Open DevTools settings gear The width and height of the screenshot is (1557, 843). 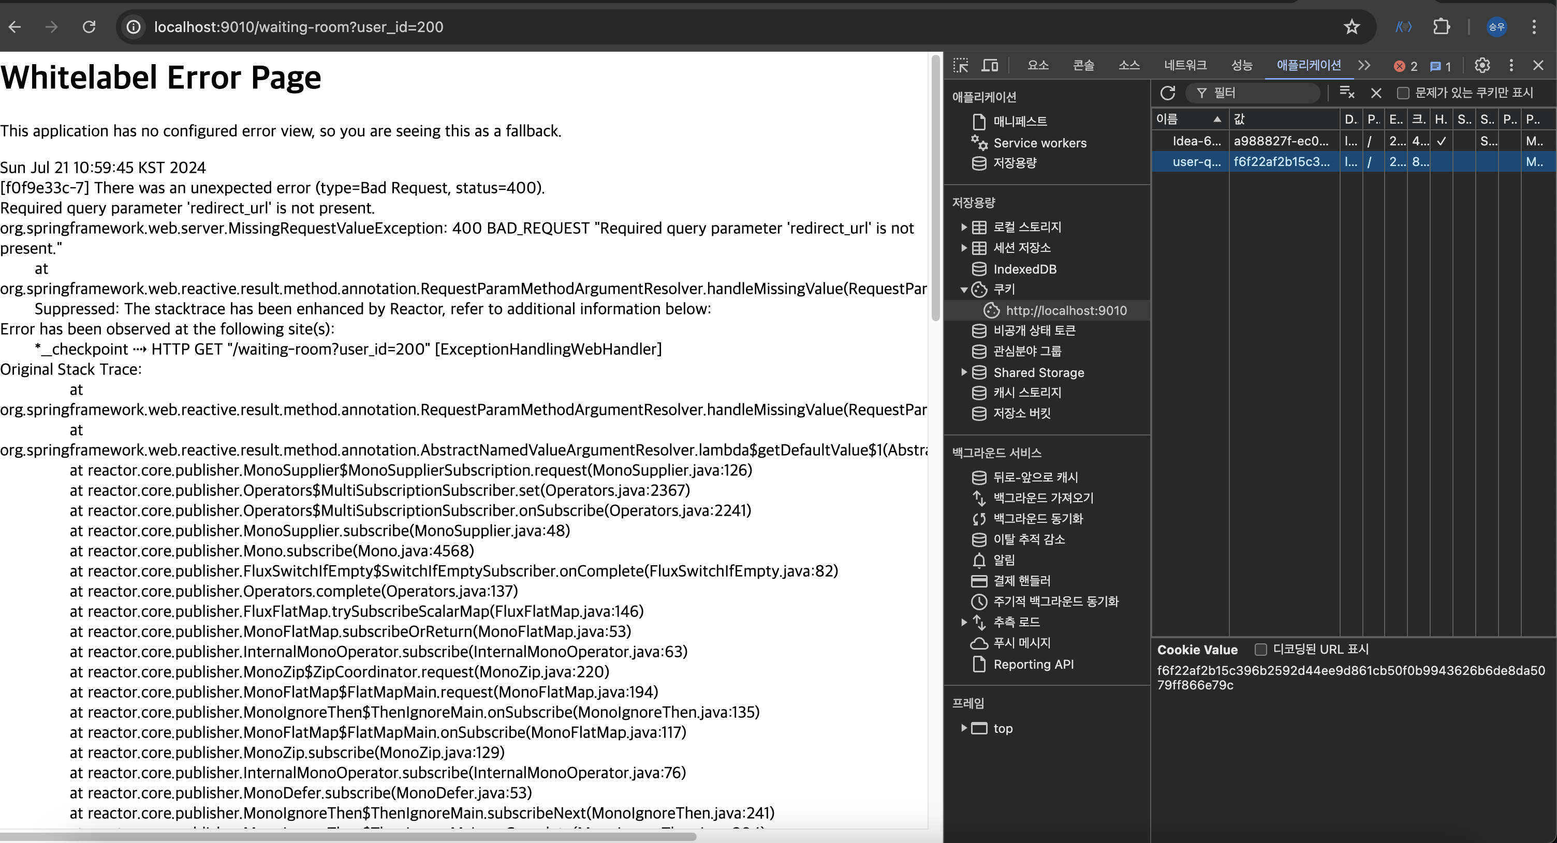(1482, 65)
